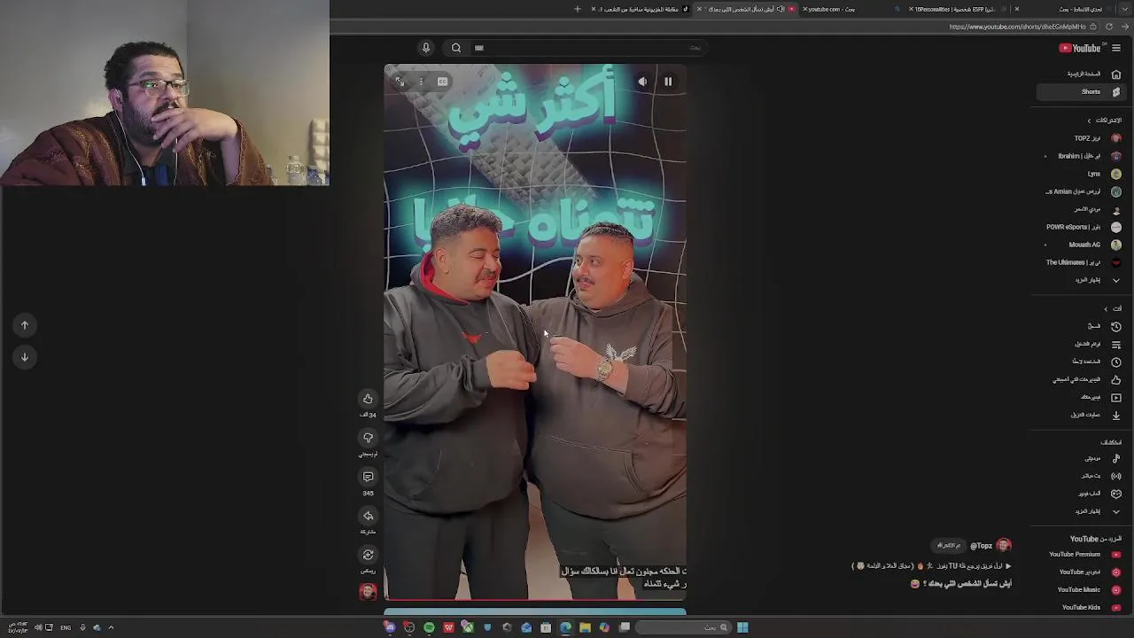Expand the Subscriptions section header arrow
1134x638 pixels.
coord(1090,121)
